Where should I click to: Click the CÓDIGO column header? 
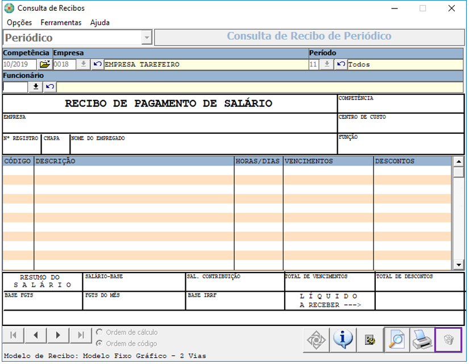[x=18, y=161]
